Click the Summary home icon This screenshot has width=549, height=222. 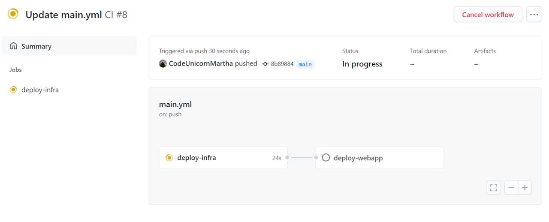pos(14,46)
